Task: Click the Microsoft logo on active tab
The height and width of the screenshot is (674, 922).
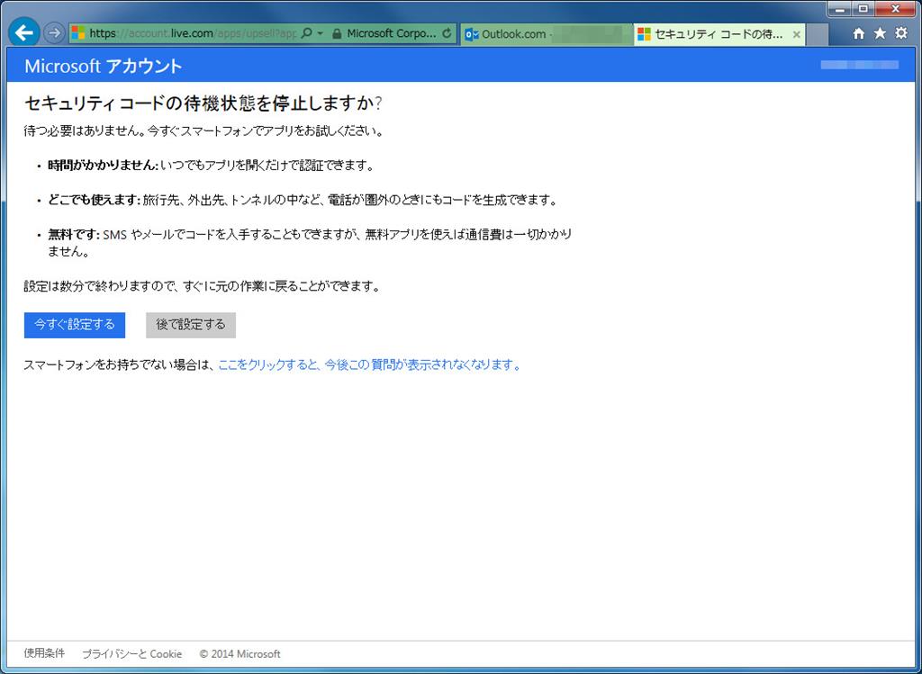Action: click(x=645, y=35)
